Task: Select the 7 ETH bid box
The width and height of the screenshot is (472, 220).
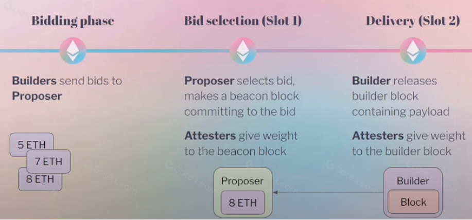Action: point(48,162)
